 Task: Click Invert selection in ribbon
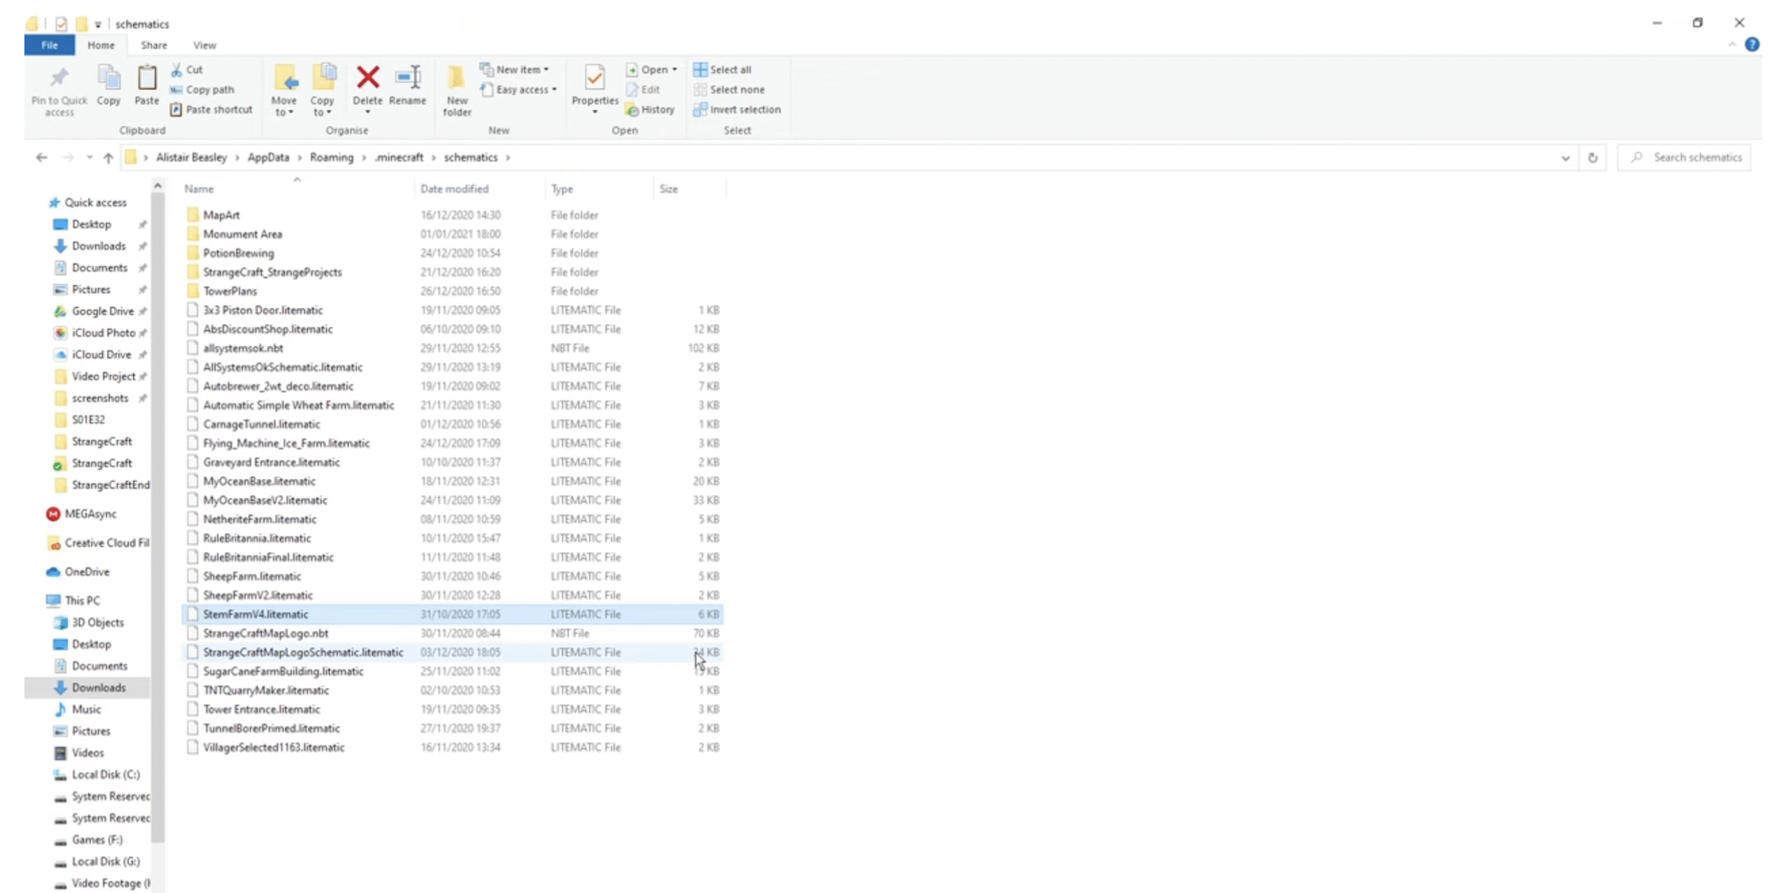738,110
